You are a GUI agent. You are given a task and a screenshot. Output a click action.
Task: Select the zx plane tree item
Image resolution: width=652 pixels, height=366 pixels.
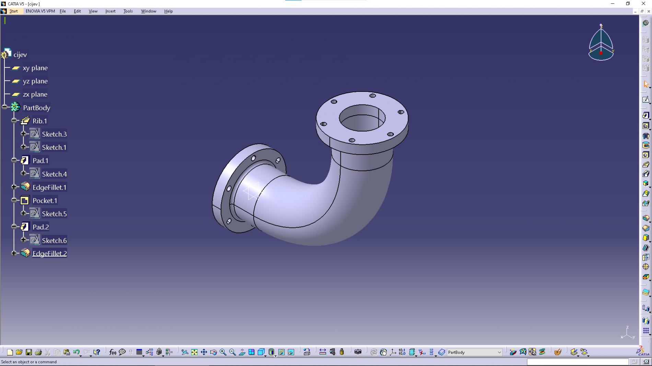coord(35,94)
